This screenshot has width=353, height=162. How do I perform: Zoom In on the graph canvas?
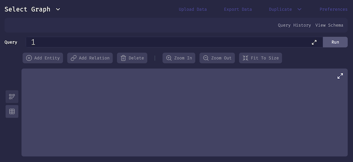[x=179, y=58]
